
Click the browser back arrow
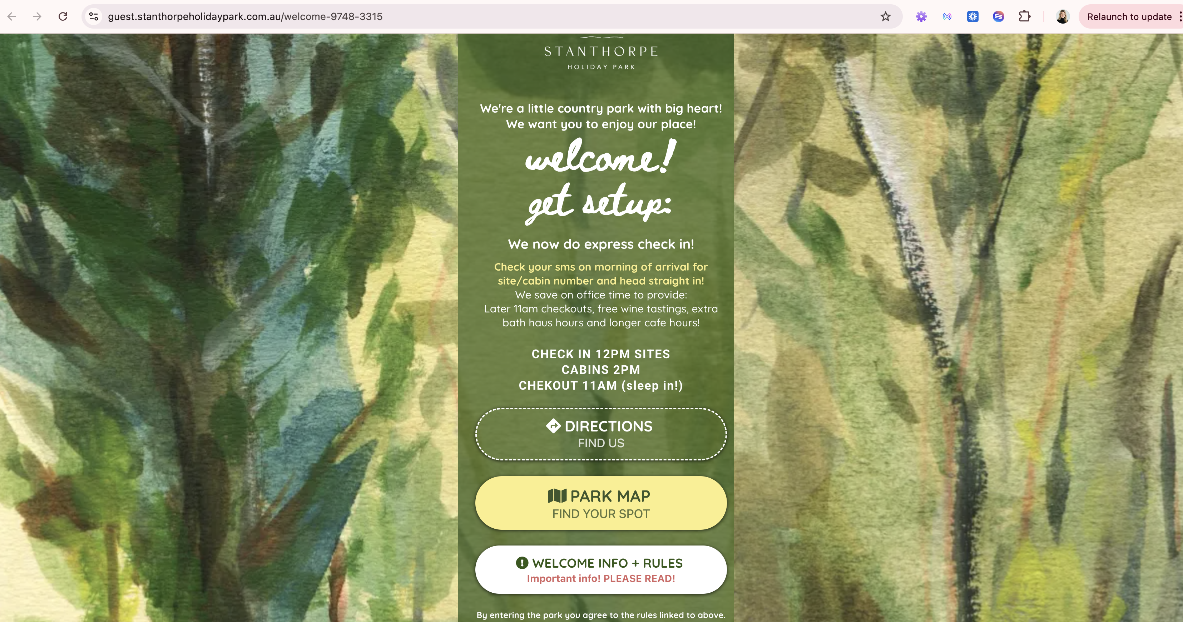(12, 16)
